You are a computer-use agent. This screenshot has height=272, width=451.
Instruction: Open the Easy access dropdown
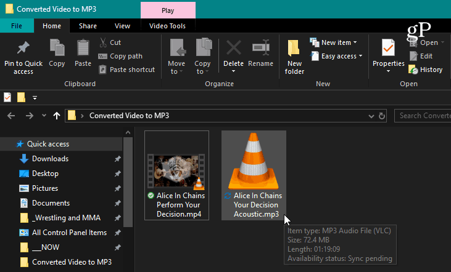336,56
